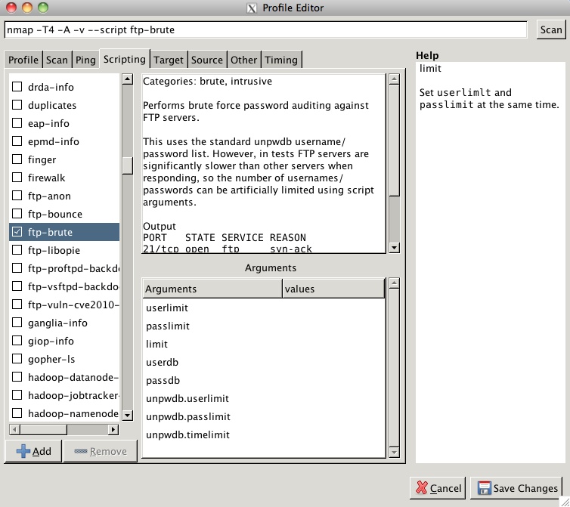Viewport: 570px width, 507px height.
Task: Click the red X Cancel button
Action: pyautogui.click(x=438, y=488)
